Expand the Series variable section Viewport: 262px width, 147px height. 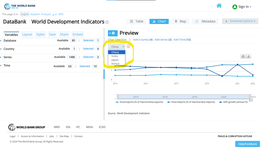coord(8,57)
